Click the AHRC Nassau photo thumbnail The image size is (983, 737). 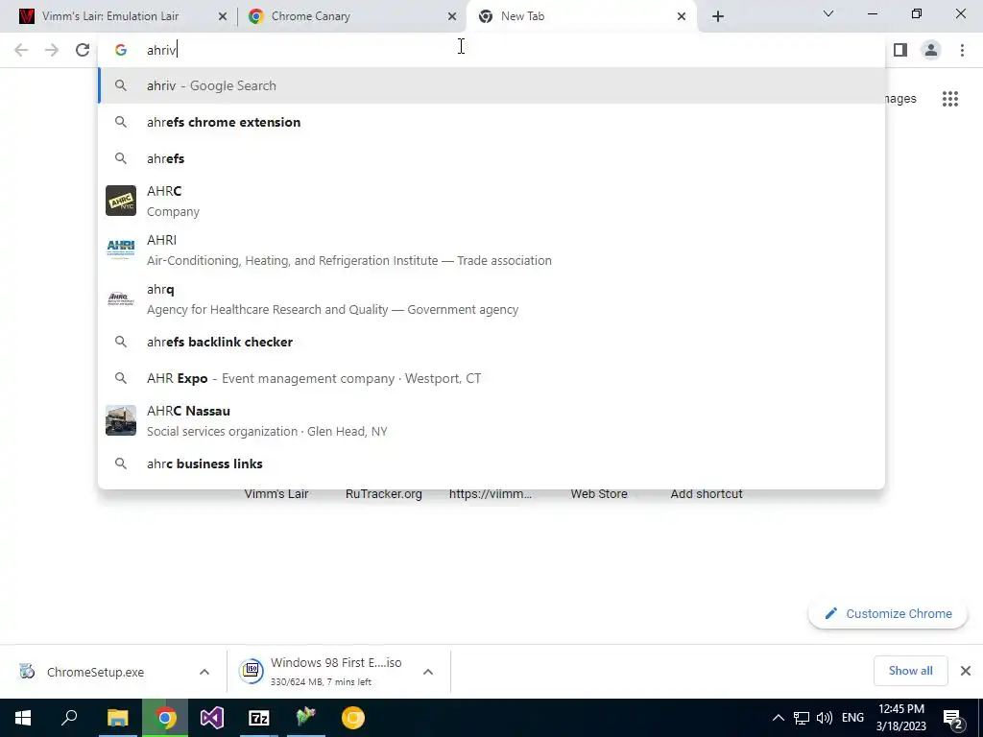(121, 420)
